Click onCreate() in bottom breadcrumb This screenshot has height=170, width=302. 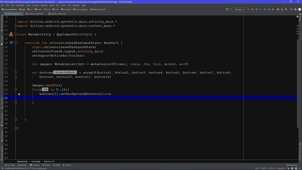click(x=36, y=161)
